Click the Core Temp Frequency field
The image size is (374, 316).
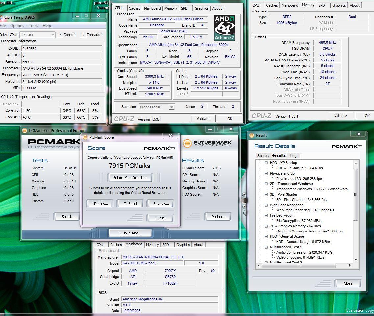(62, 75)
